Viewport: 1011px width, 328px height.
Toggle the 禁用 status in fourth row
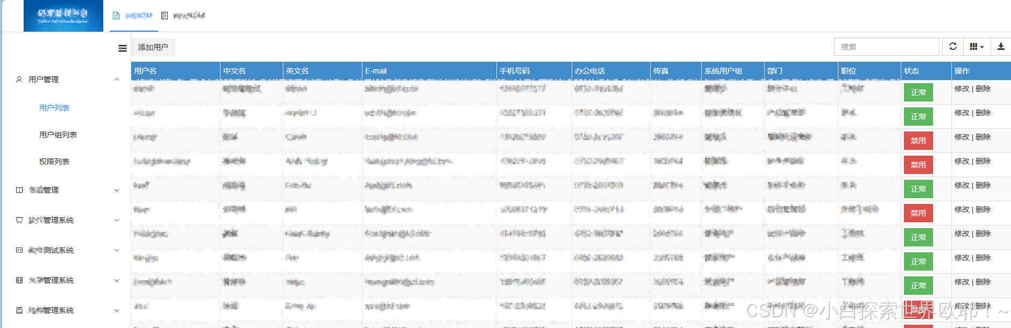click(x=919, y=165)
